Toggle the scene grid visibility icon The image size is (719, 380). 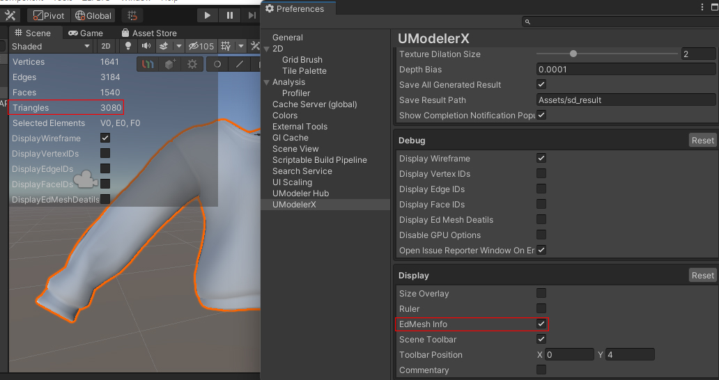point(226,46)
